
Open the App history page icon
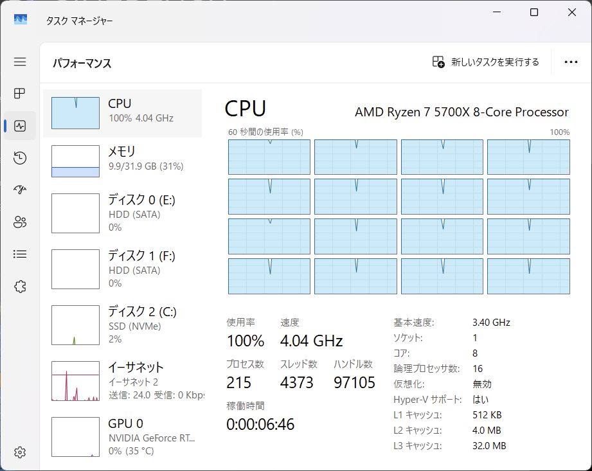click(20, 158)
